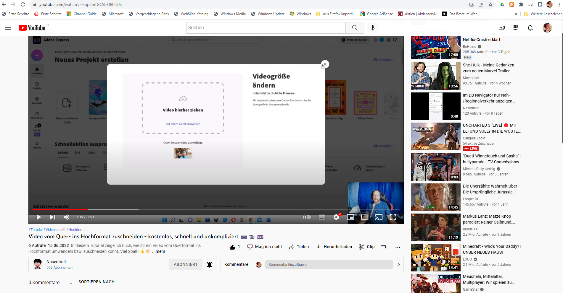Screen dimensions: 563x293
Task: Skip to next video
Action: point(53,217)
